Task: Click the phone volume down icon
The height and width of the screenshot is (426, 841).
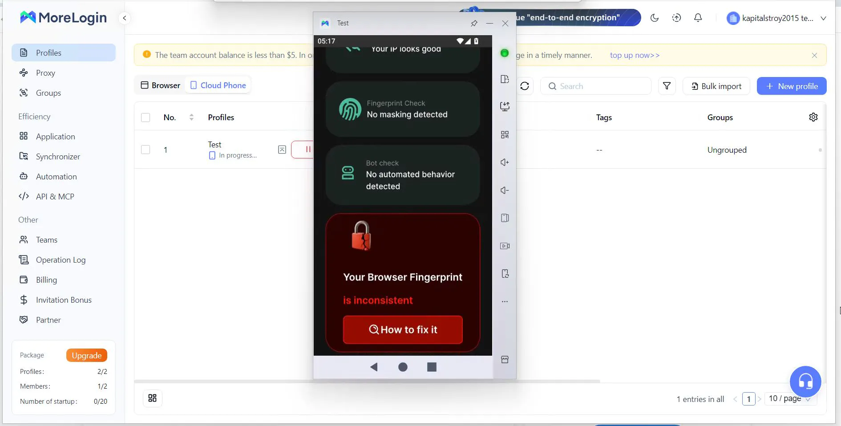Action: [x=505, y=191]
